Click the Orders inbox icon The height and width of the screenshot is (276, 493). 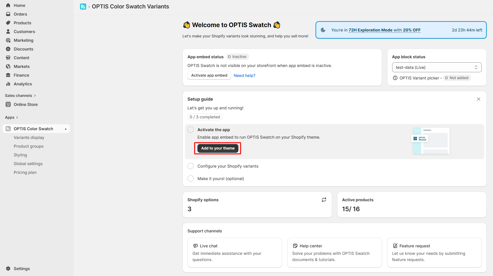point(8,14)
